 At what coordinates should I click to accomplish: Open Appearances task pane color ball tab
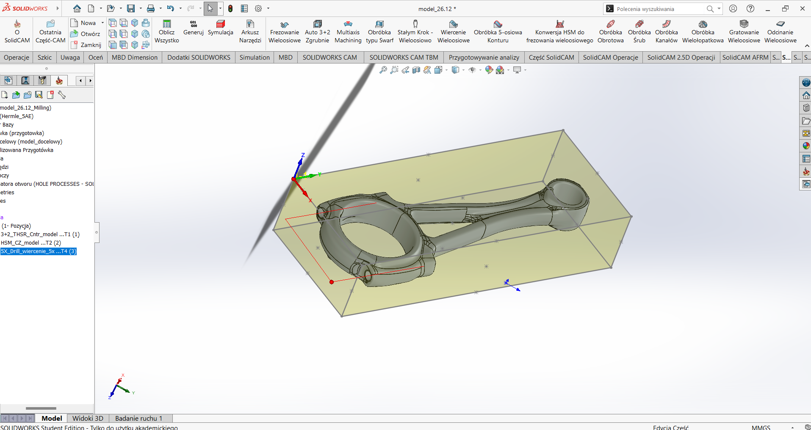click(x=806, y=146)
